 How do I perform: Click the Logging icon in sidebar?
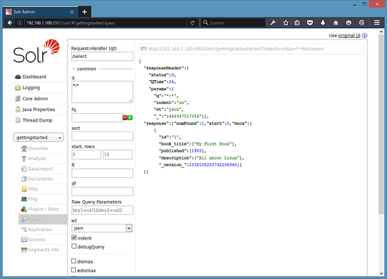pyautogui.click(x=18, y=88)
